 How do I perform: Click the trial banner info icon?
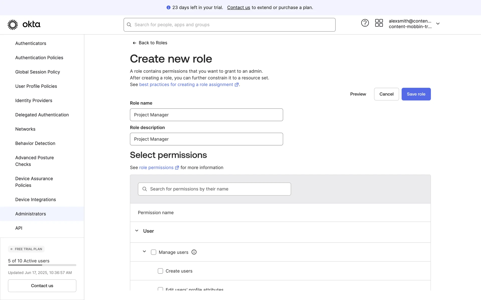(168, 7)
